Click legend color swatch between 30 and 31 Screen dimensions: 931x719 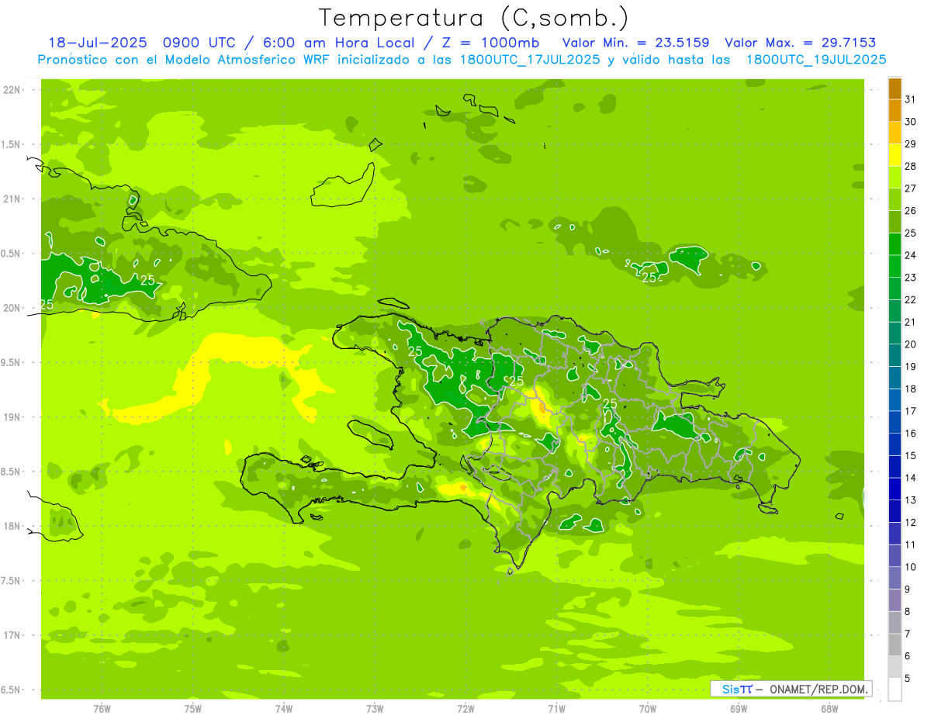tap(895, 110)
